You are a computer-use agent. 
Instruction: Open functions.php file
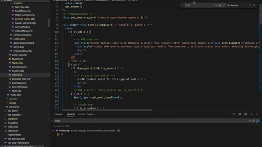(x=19, y=67)
